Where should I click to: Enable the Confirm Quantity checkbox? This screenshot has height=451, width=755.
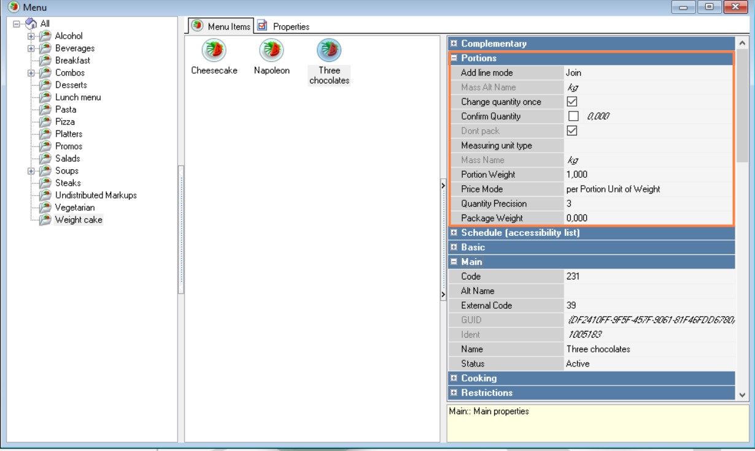pyautogui.click(x=572, y=116)
